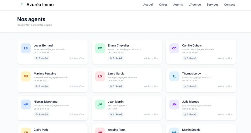Click the house icon in Nicolas Marchand's card

(37, 114)
